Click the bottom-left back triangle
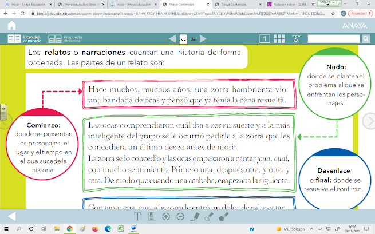The height and width of the screenshot is (234, 375). [11, 216]
